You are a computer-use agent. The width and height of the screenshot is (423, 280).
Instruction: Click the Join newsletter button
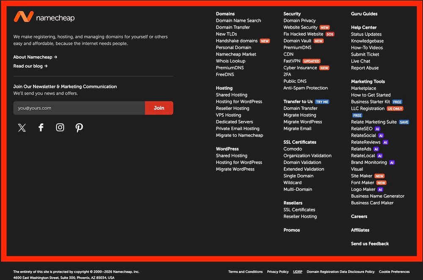[159, 108]
